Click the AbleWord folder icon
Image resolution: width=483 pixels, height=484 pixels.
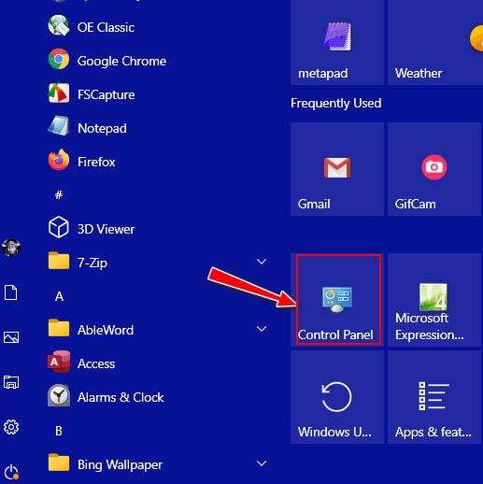pyautogui.click(x=59, y=328)
